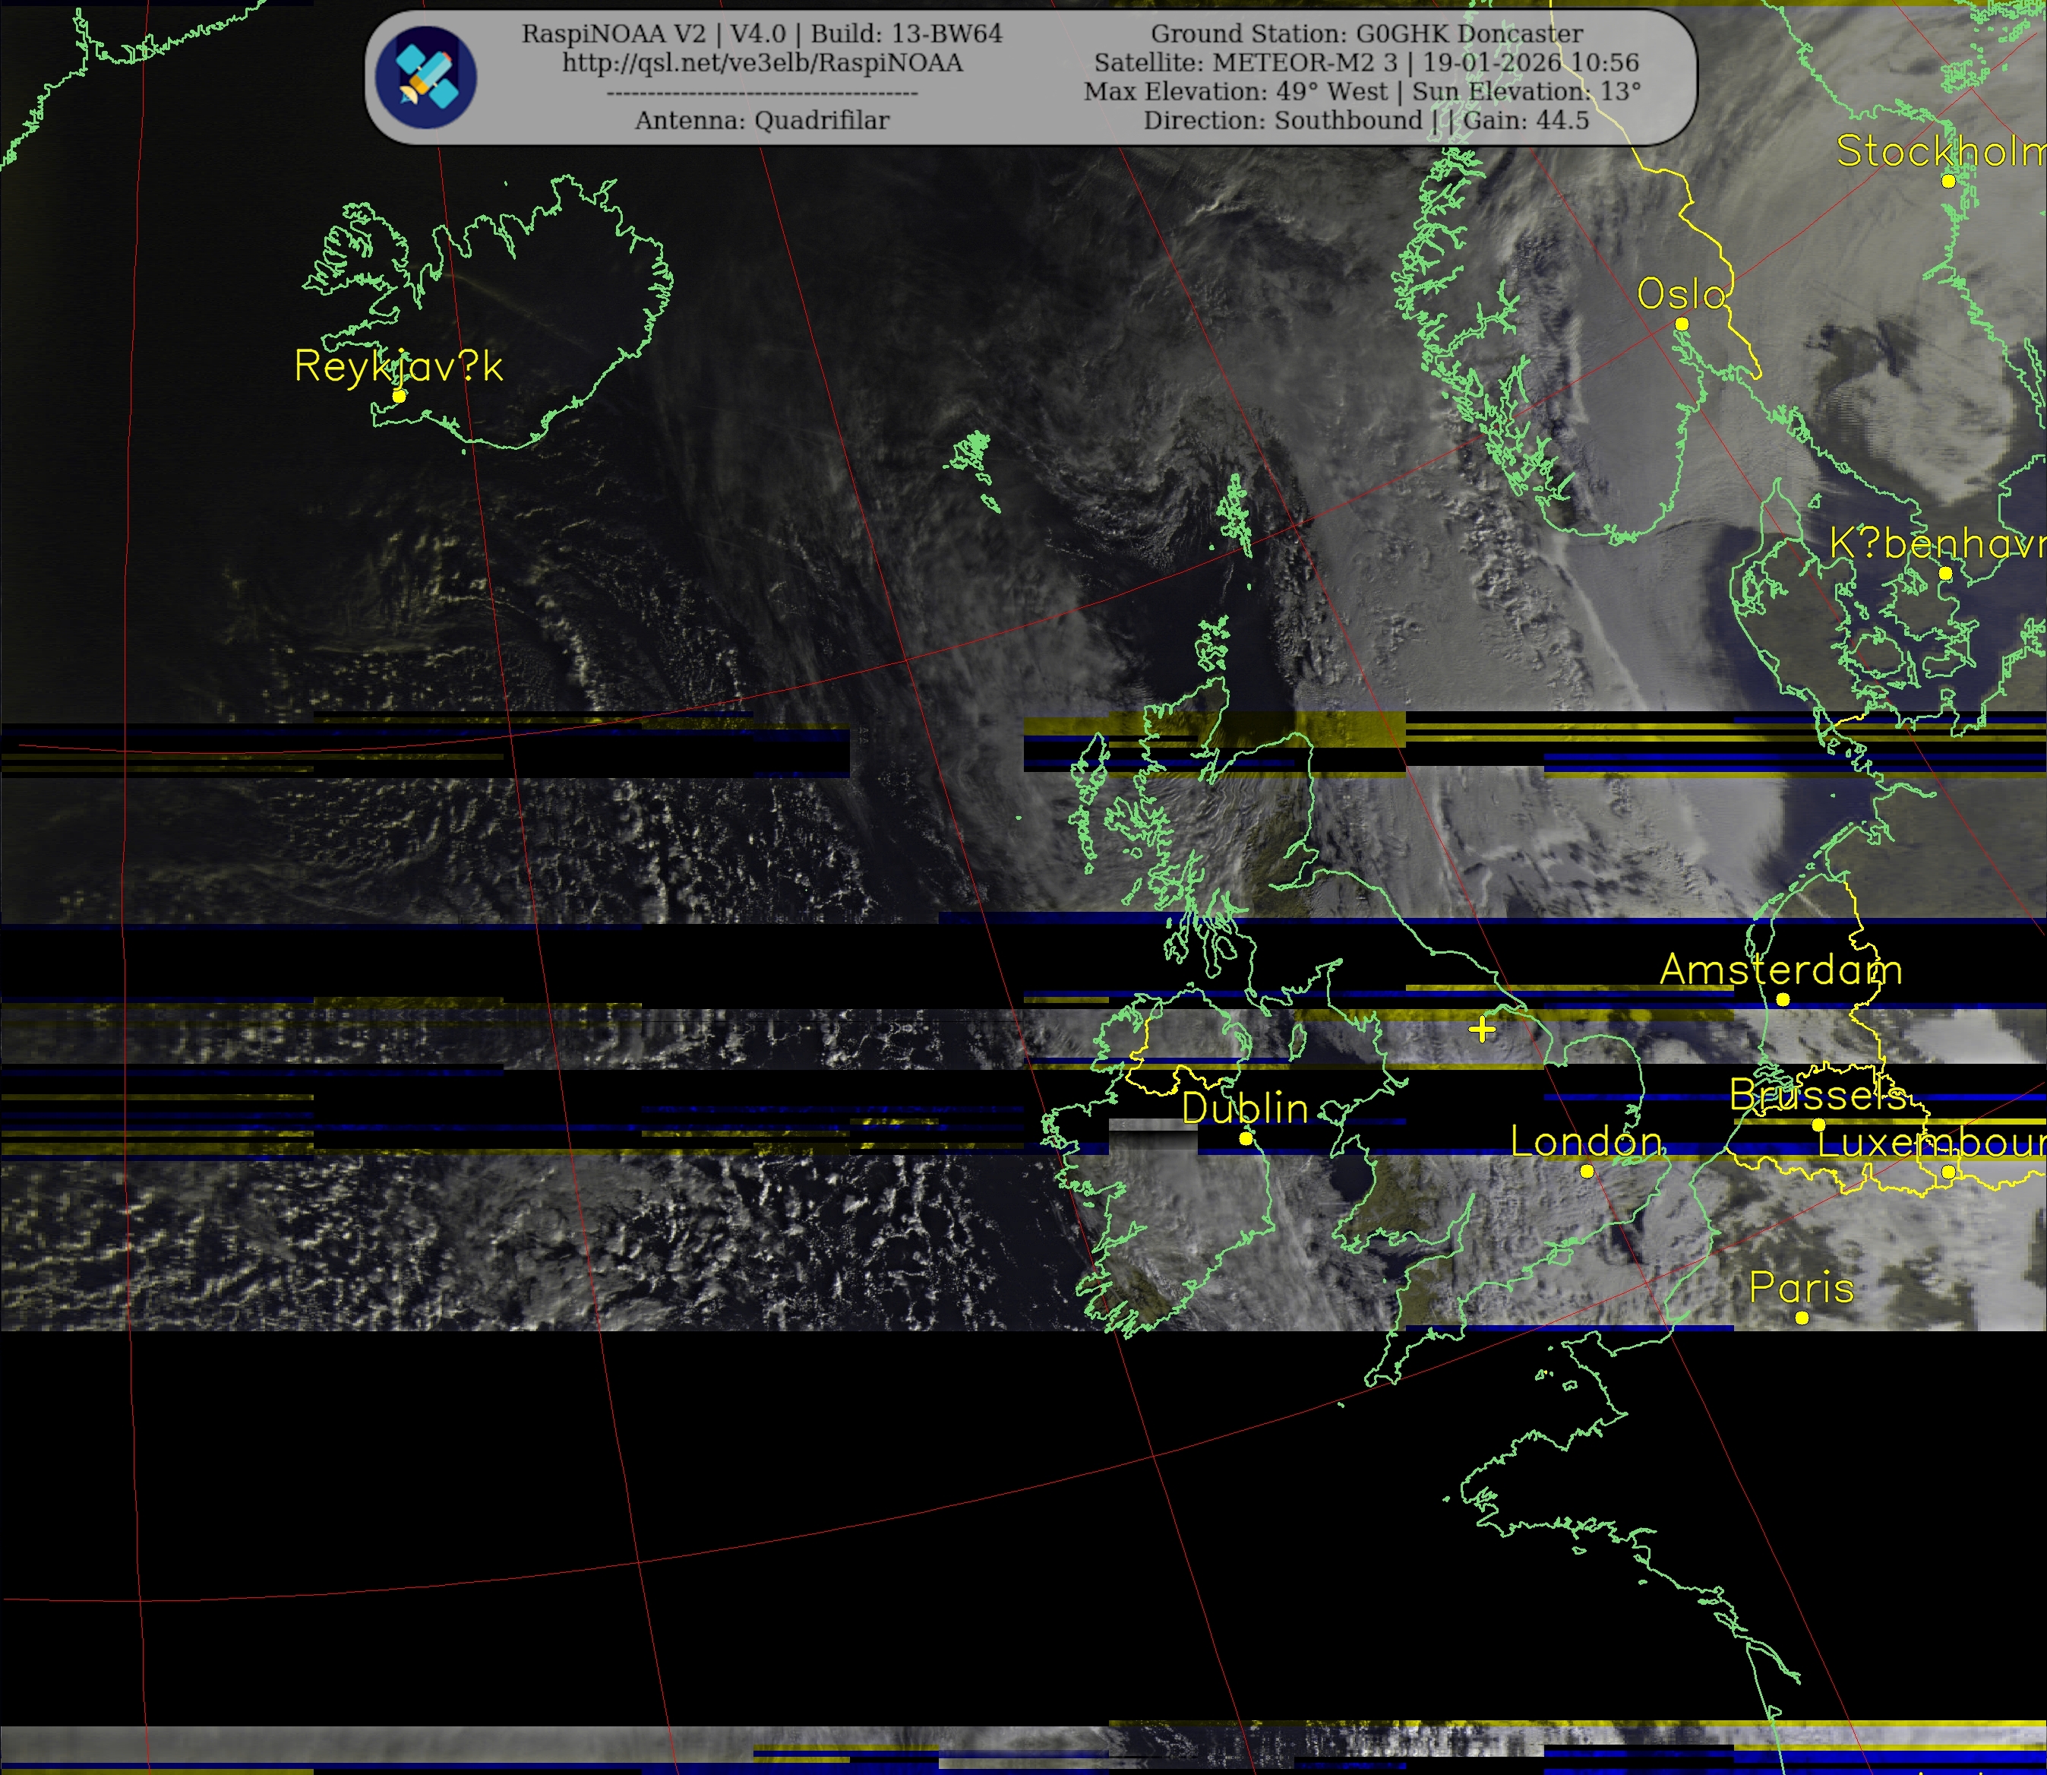Click the Dublin city marker dot
2047x1775 pixels.
click(1246, 1138)
